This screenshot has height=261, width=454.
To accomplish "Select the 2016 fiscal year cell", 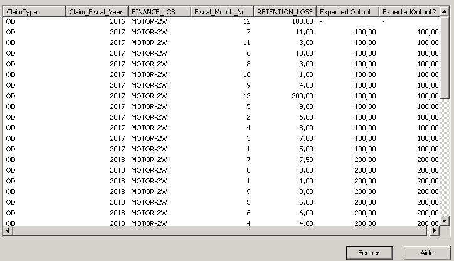I will click(117, 21).
